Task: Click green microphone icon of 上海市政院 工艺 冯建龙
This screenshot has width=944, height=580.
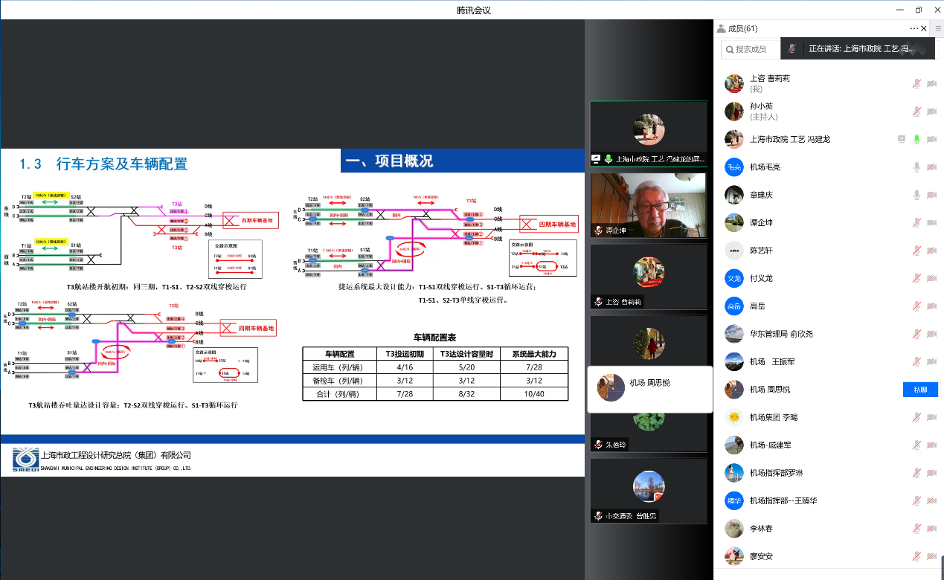Action: pos(916,139)
